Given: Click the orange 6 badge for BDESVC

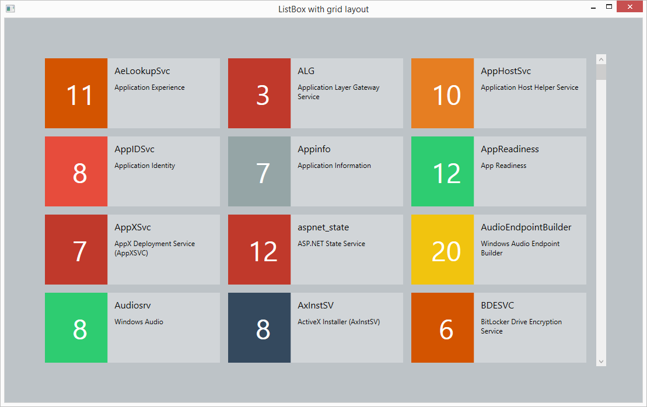Looking at the screenshot, I should coord(442,328).
